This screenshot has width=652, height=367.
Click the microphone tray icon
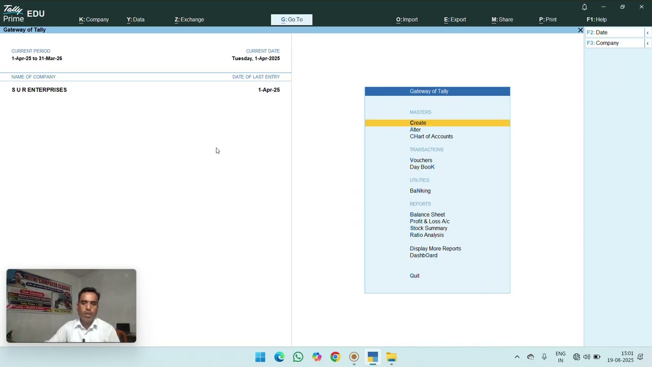click(x=545, y=357)
